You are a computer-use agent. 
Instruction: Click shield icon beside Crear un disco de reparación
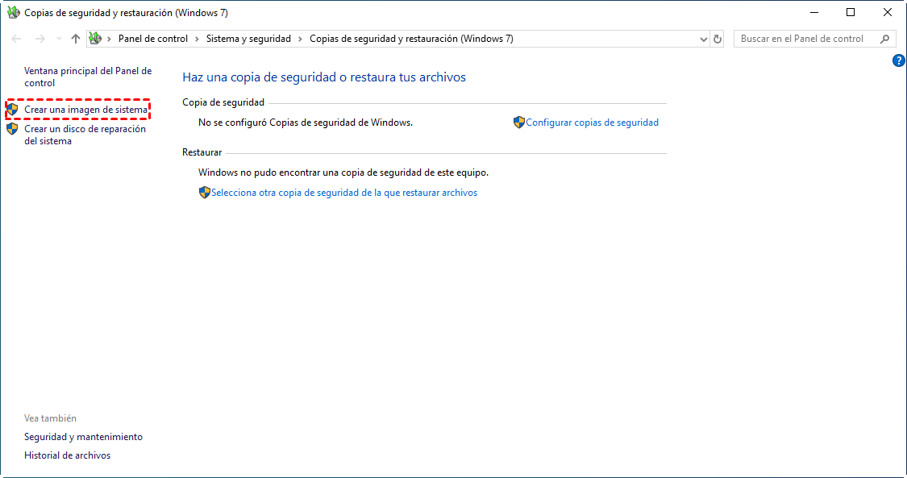pyautogui.click(x=12, y=129)
